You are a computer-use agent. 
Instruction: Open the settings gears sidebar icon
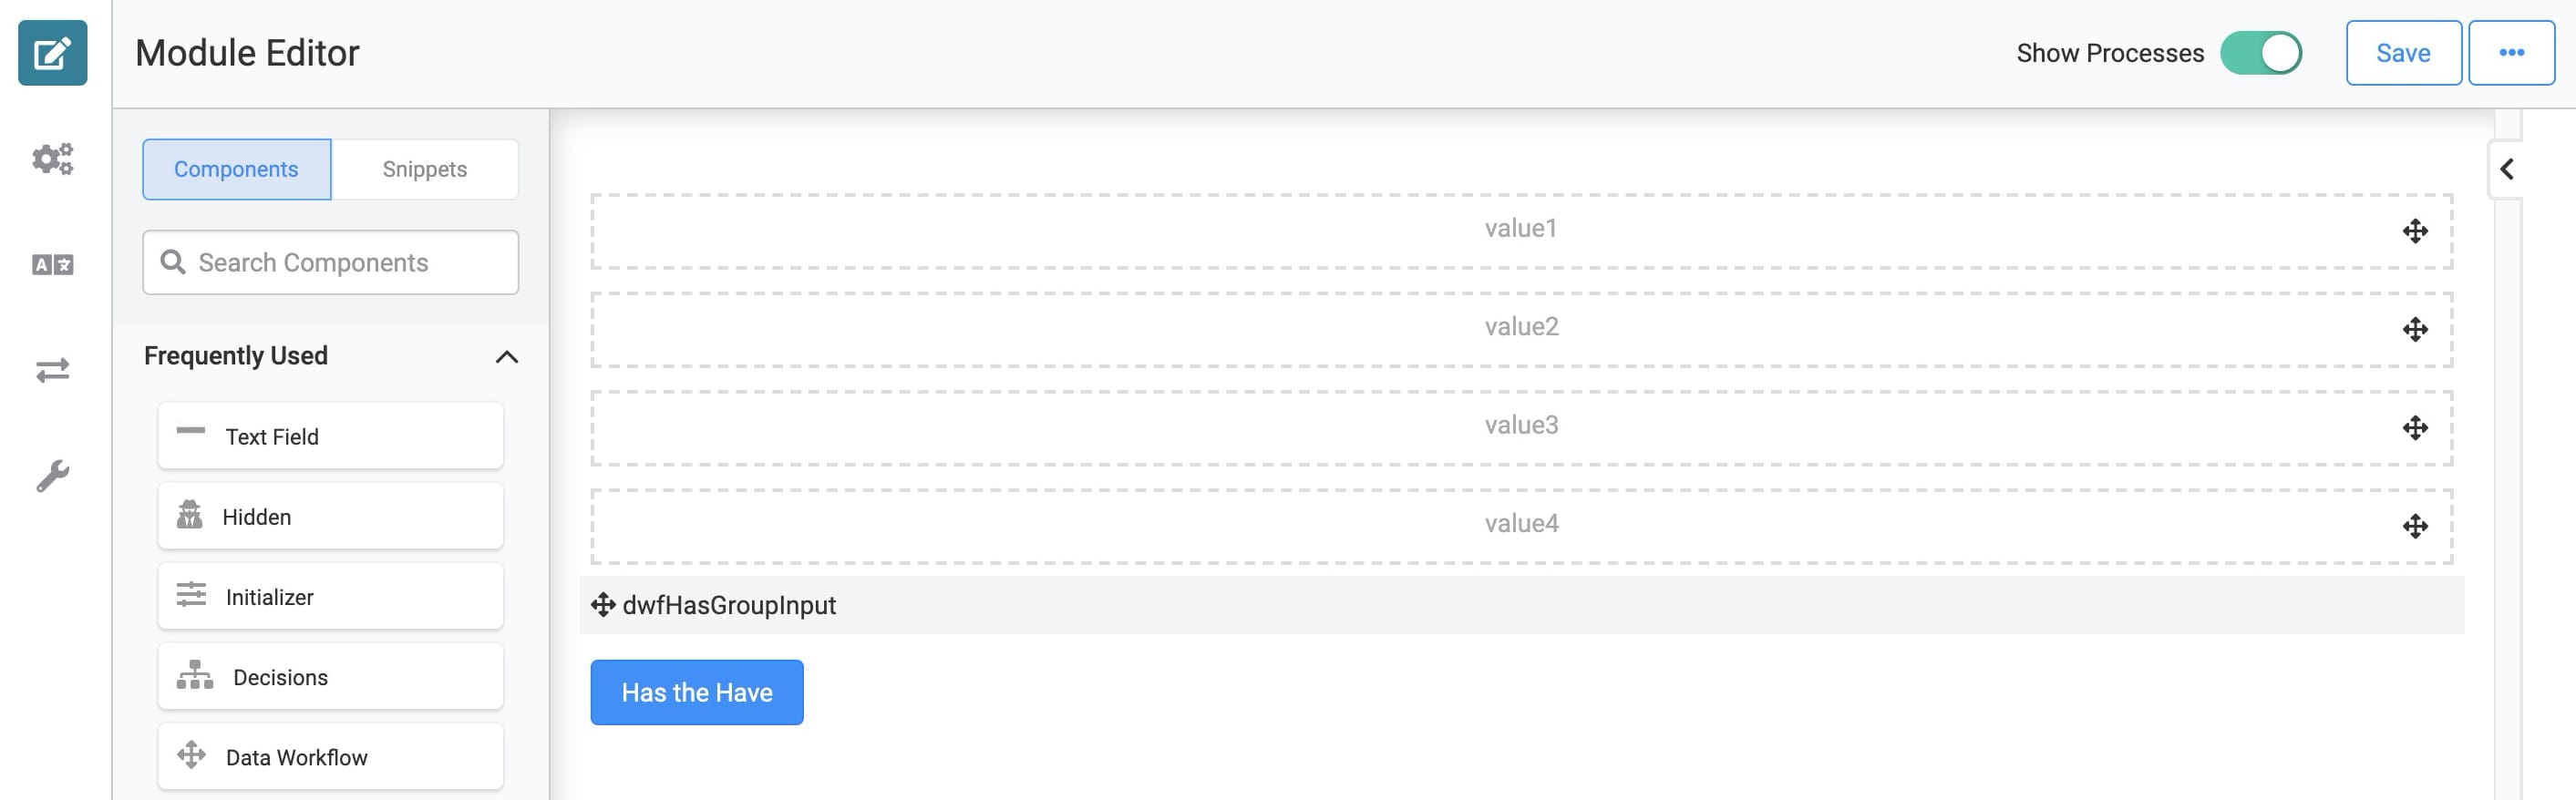[52, 159]
